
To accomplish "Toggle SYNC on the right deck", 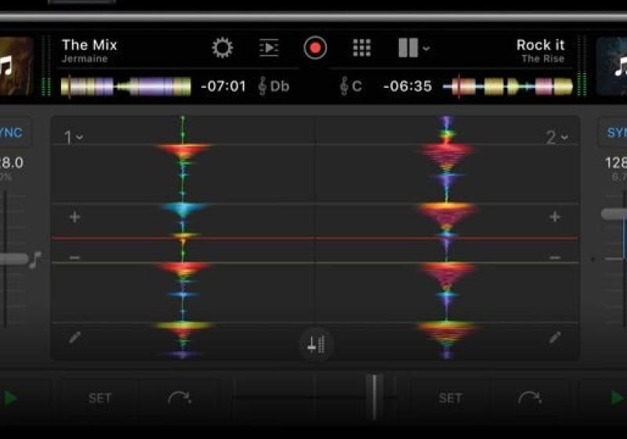I will click(615, 133).
